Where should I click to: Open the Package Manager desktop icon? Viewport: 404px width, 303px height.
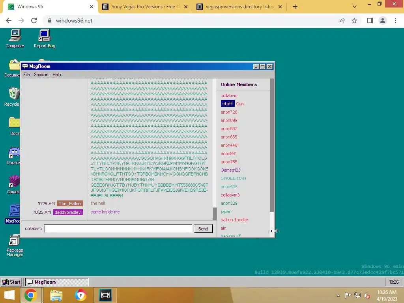click(x=15, y=245)
